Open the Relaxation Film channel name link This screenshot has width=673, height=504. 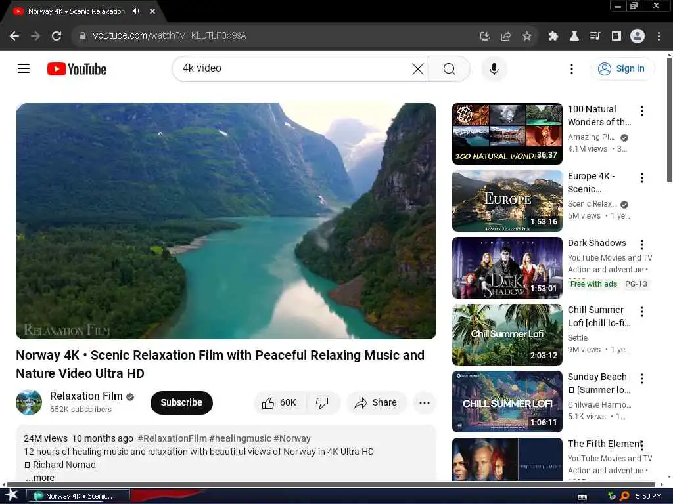[86, 396]
